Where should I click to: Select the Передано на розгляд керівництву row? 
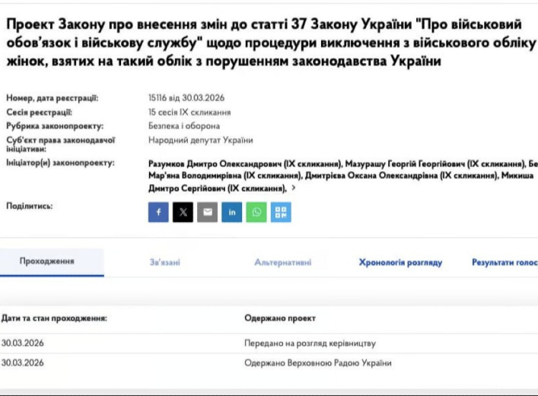(x=310, y=344)
